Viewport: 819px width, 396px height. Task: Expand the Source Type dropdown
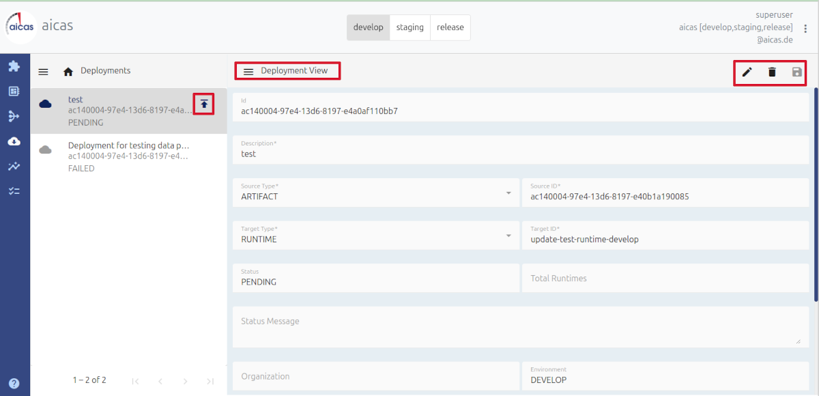point(508,193)
